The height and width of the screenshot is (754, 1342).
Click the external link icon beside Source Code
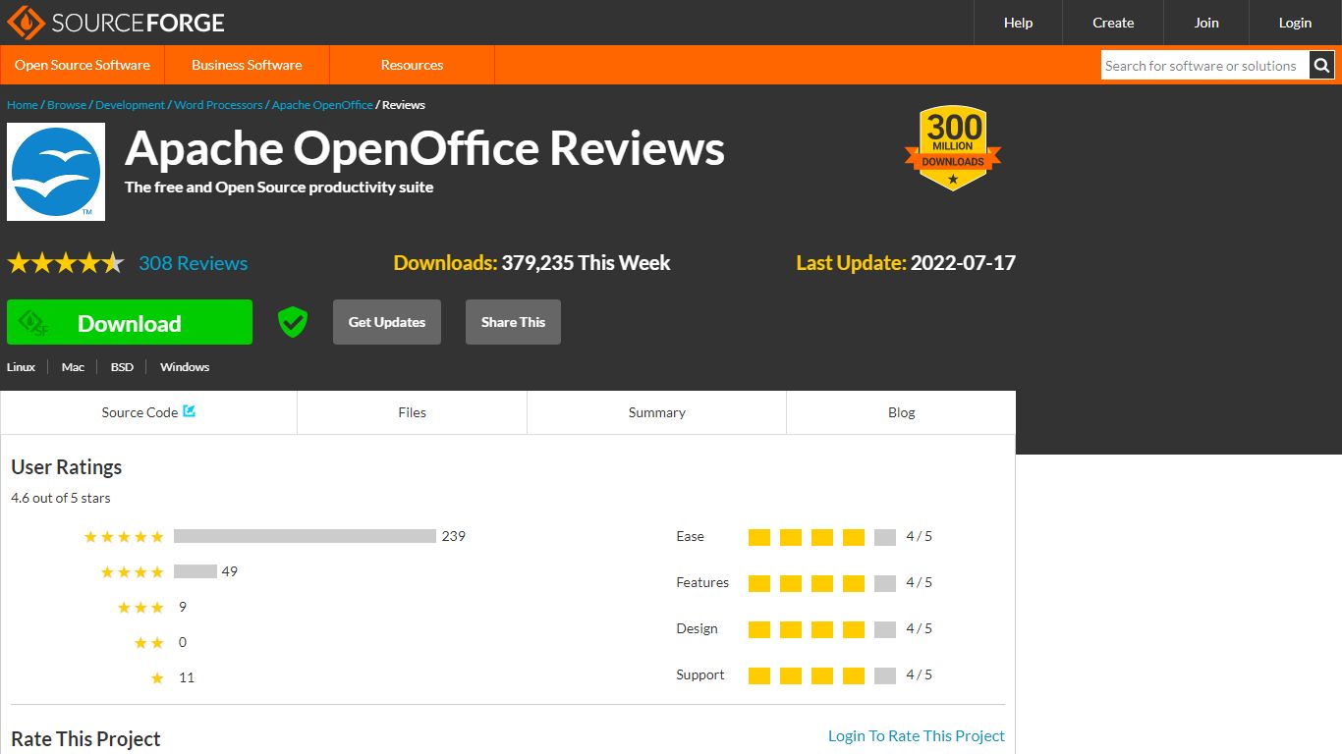point(189,411)
